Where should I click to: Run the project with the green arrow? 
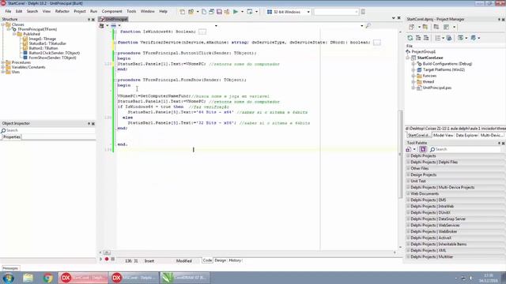click(x=236, y=12)
